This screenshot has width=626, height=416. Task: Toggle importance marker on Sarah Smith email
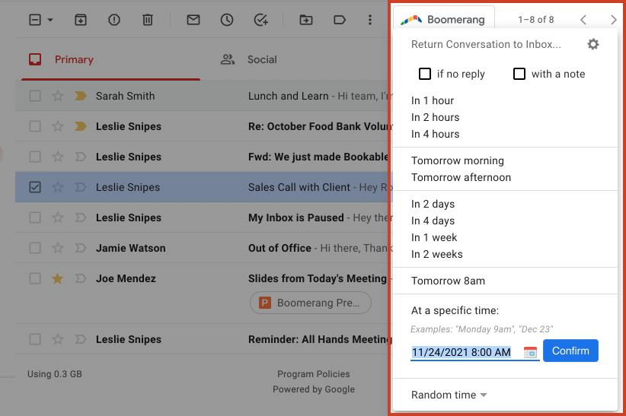[81, 96]
